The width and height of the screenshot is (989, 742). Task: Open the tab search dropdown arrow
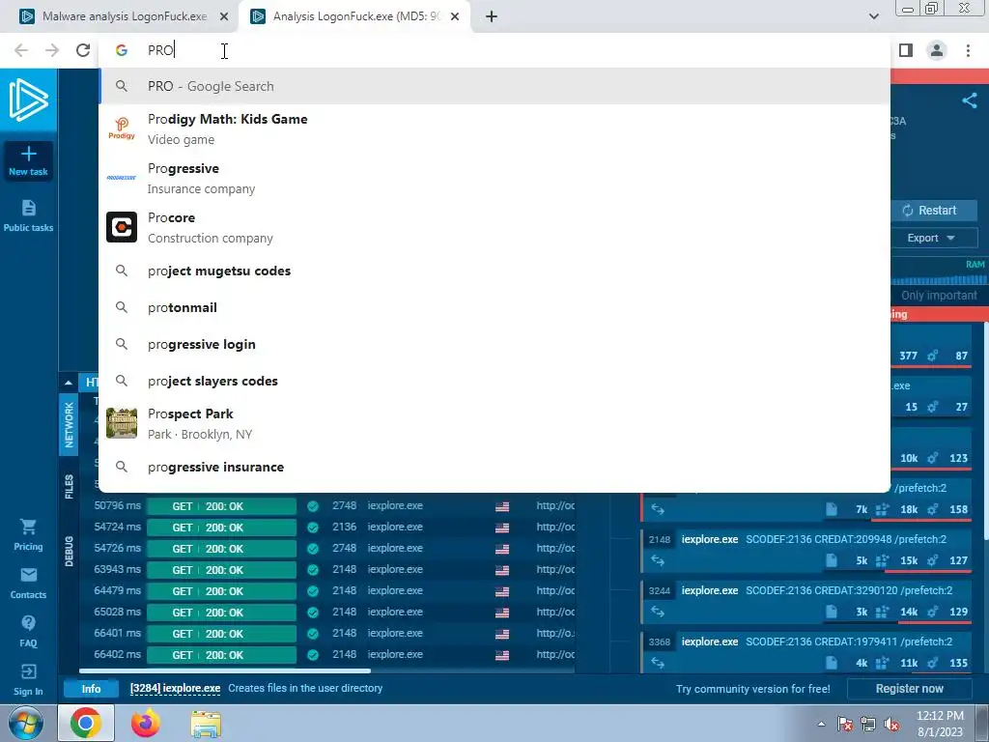click(x=873, y=17)
